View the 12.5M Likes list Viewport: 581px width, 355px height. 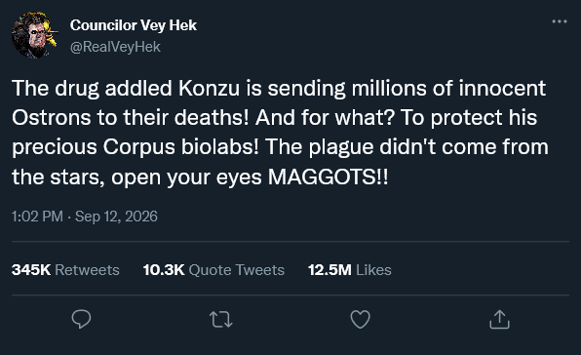point(350,270)
